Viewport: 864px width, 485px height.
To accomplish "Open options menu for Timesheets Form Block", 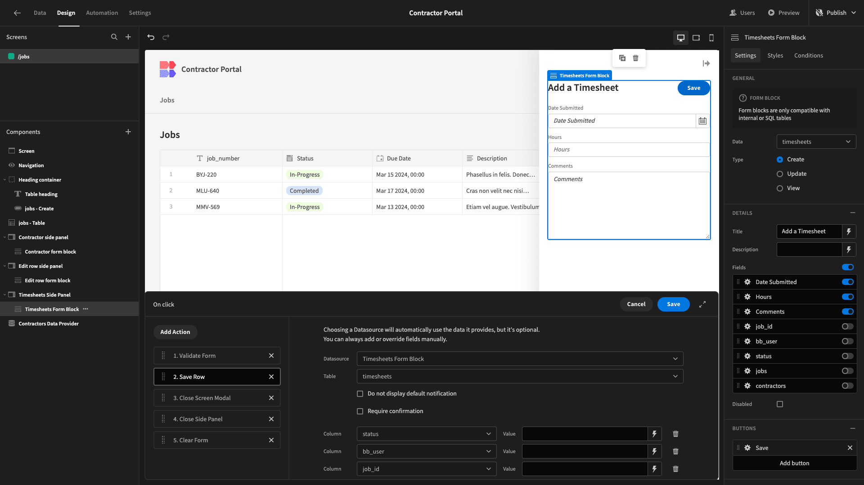I will 85,309.
